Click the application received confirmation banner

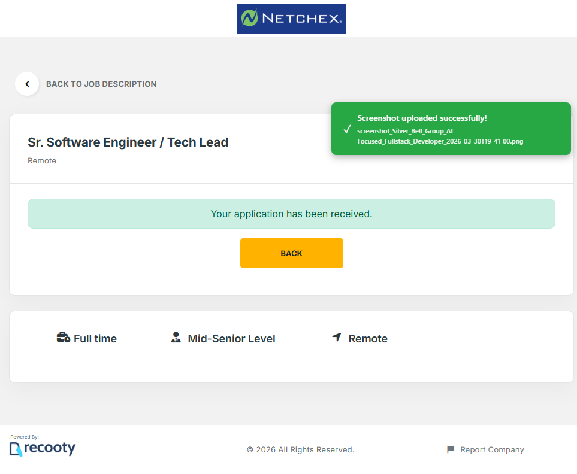tap(291, 214)
